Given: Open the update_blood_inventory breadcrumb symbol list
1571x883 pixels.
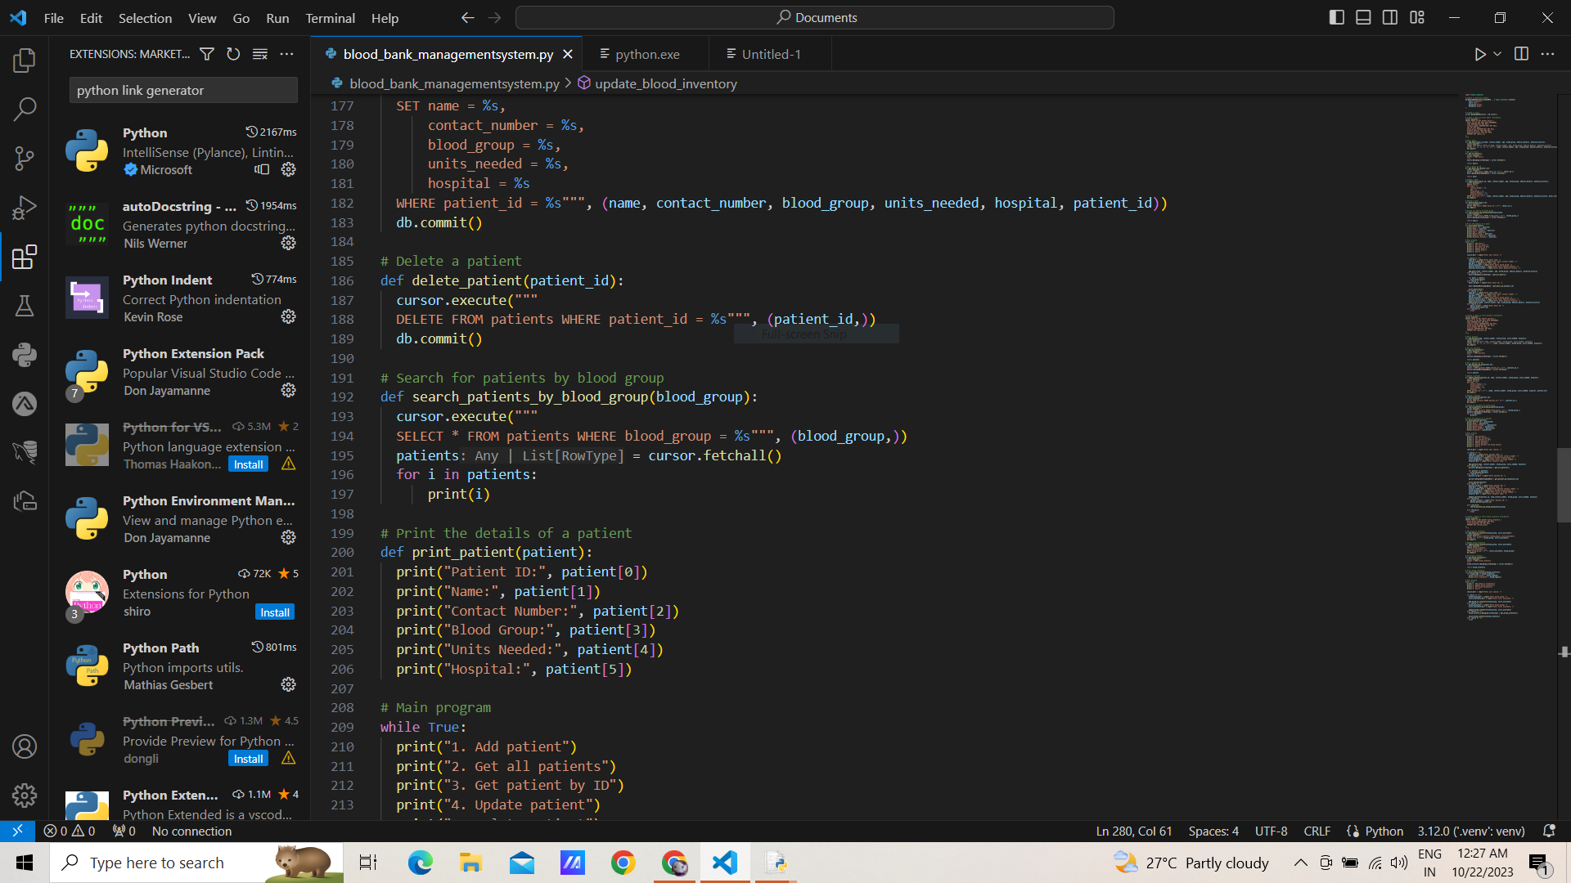Looking at the screenshot, I should [x=665, y=83].
